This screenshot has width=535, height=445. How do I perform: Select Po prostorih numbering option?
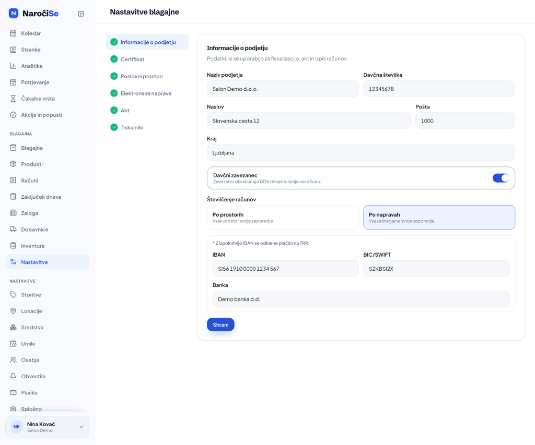point(283,218)
